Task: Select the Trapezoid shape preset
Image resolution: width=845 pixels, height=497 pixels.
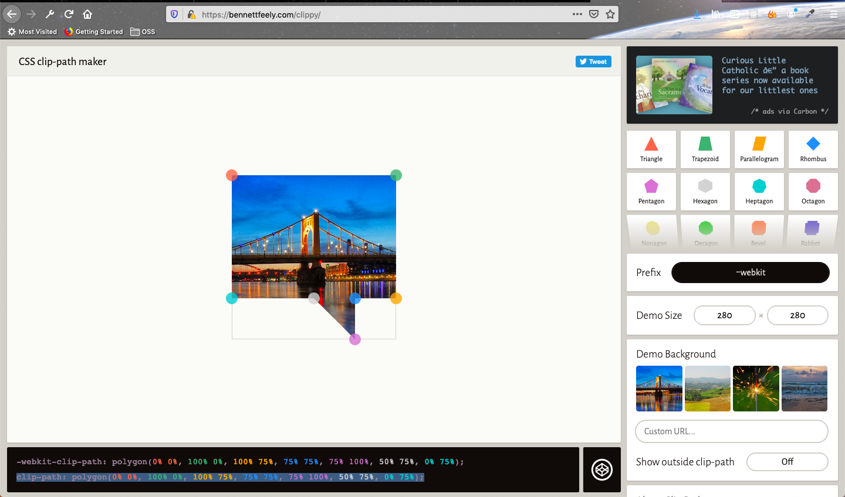Action: pos(705,149)
